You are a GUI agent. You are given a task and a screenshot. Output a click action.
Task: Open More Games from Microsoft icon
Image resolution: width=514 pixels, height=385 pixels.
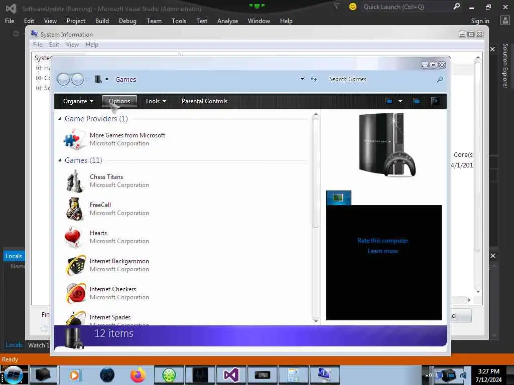pyautogui.click(x=74, y=139)
